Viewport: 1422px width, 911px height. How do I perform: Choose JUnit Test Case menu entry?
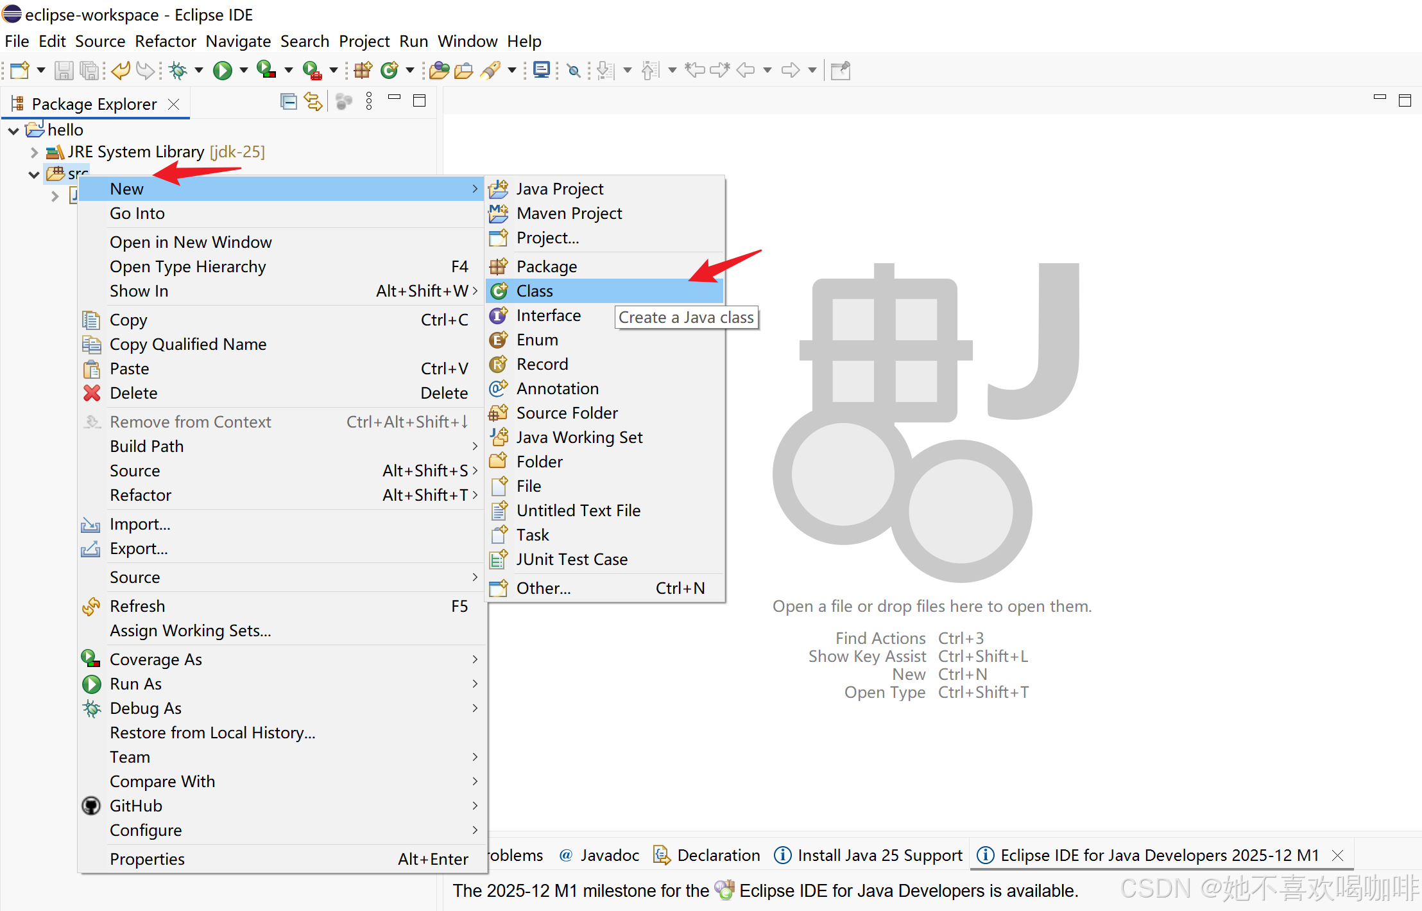[x=571, y=559]
